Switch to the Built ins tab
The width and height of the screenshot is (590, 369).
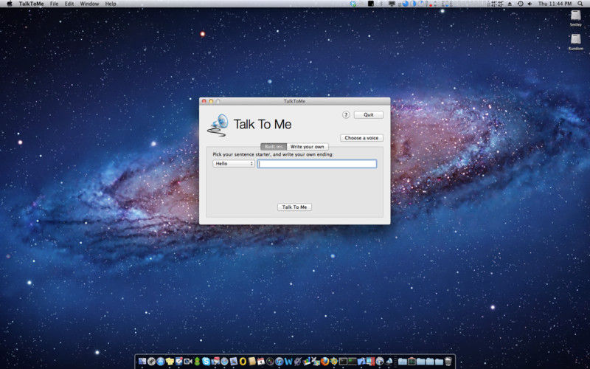coord(274,146)
